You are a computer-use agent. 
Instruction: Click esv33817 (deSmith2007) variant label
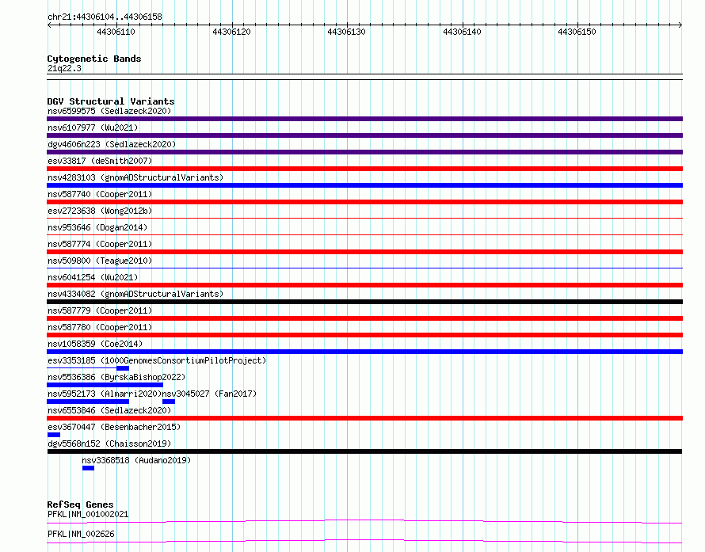coord(100,161)
